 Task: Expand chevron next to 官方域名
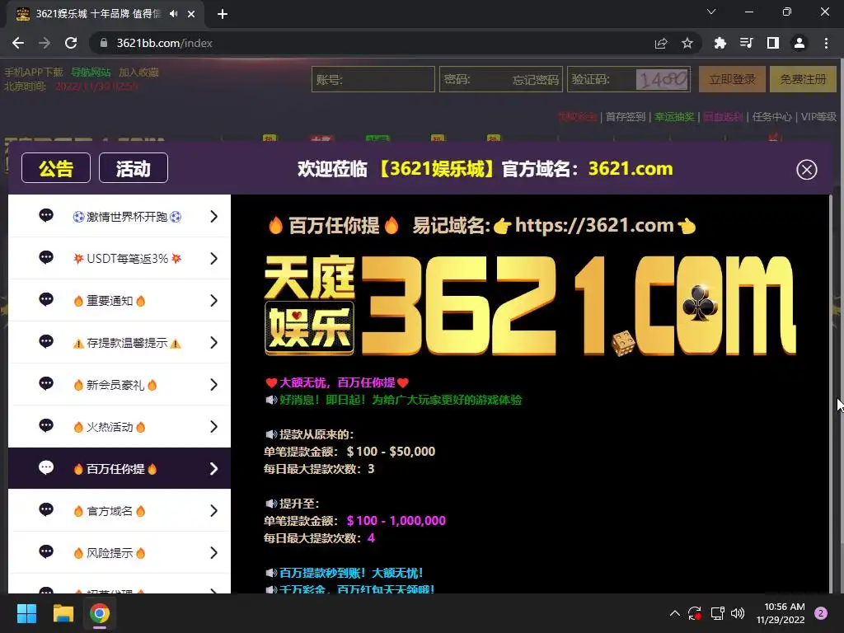213,510
